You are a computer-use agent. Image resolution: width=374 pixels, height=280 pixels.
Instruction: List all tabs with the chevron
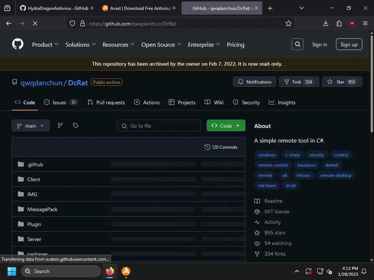301,8
